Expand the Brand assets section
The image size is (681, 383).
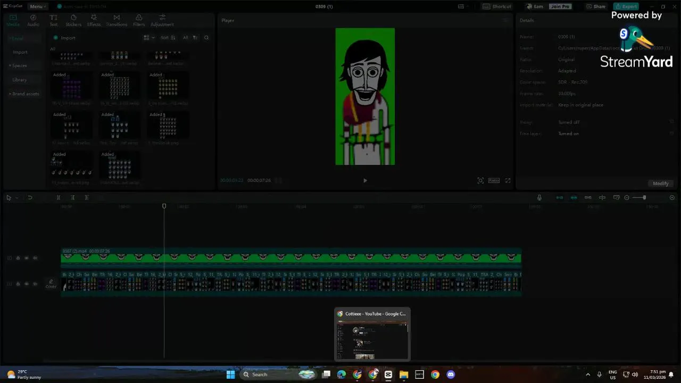[24, 94]
